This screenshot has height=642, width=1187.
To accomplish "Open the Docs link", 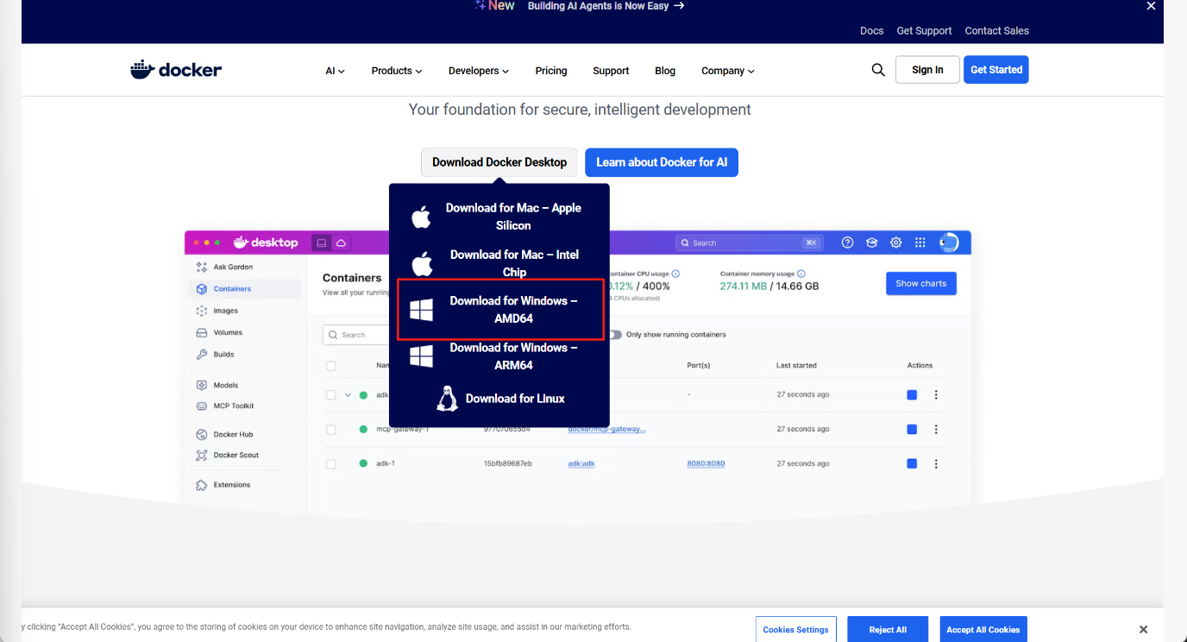I will click(x=872, y=31).
